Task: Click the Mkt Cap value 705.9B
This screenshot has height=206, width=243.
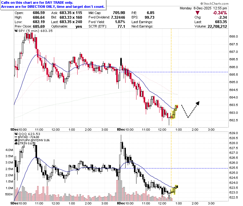Action: (119, 13)
